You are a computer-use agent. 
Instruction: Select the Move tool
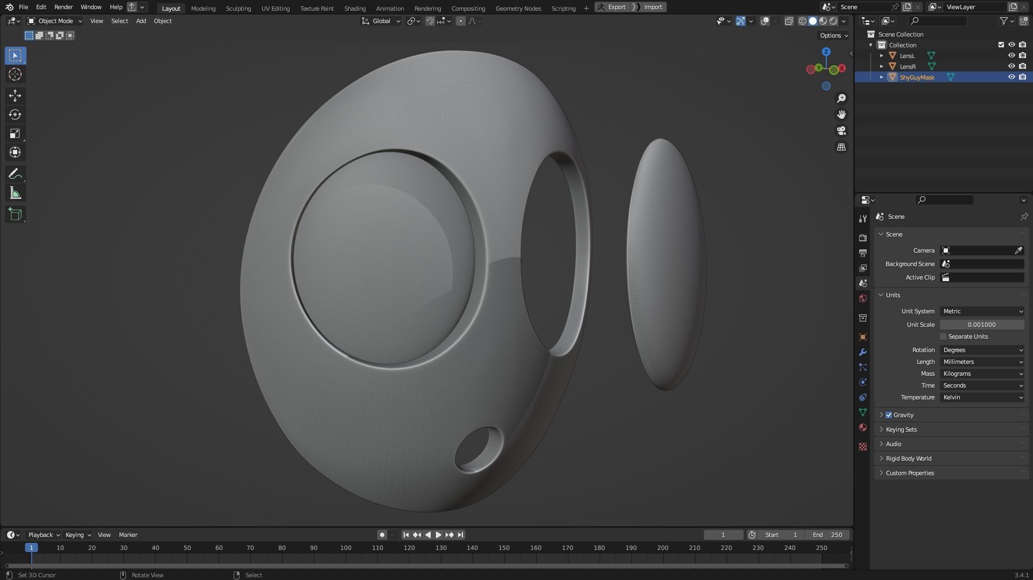point(15,96)
